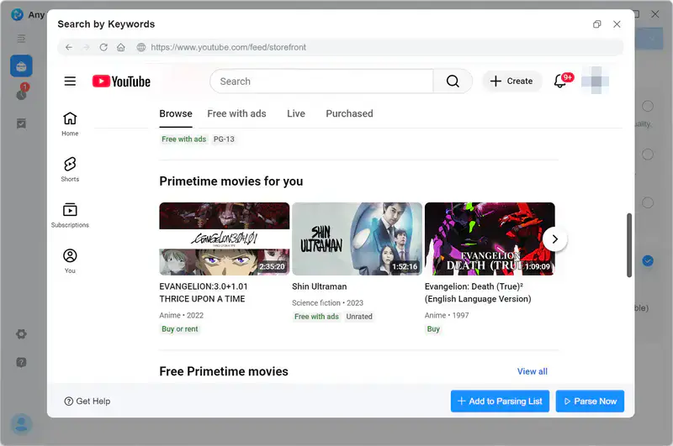Go to browser home page icon
The width and height of the screenshot is (673, 446).
tap(121, 47)
